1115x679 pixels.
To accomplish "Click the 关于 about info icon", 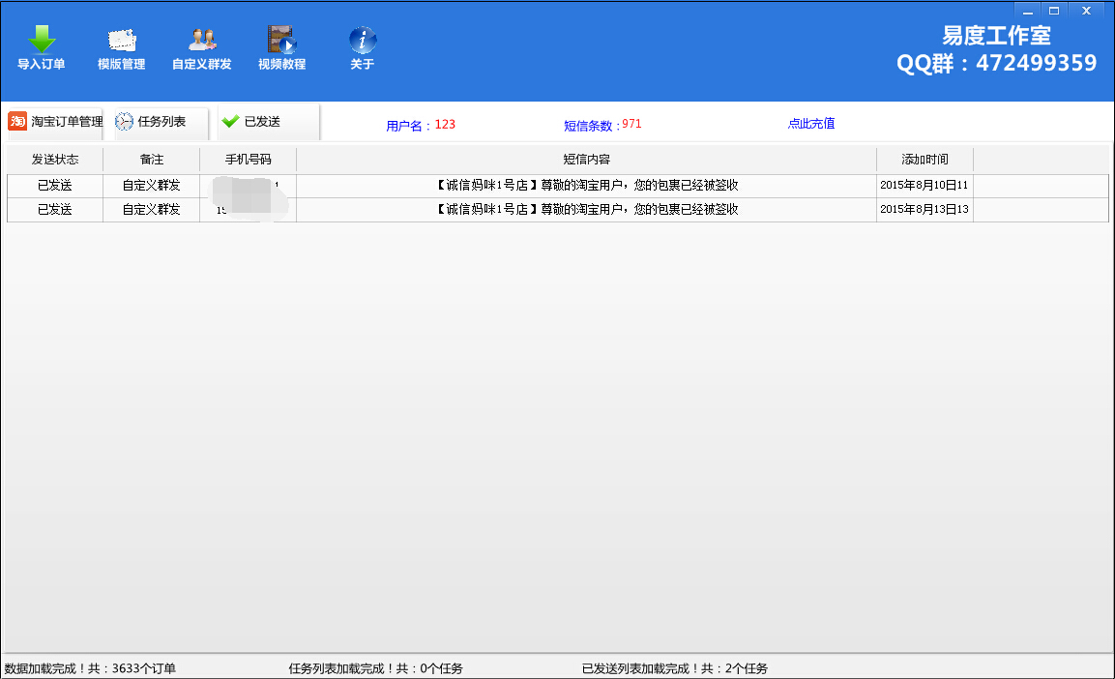I will pyautogui.click(x=362, y=39).
